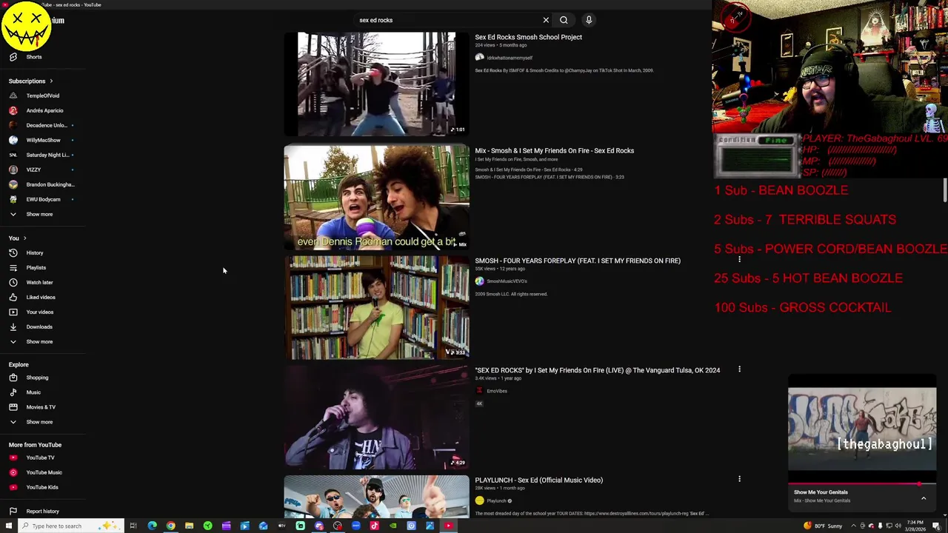948x533 pixels.
Task: Open Downloads in the sidebar
Action: click(39, 326)
